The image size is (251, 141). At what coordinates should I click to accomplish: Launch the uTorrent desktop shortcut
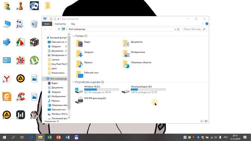coord(34,60)
